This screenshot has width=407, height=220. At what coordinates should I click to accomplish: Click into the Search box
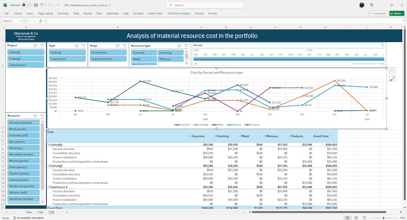click(205, 5)
